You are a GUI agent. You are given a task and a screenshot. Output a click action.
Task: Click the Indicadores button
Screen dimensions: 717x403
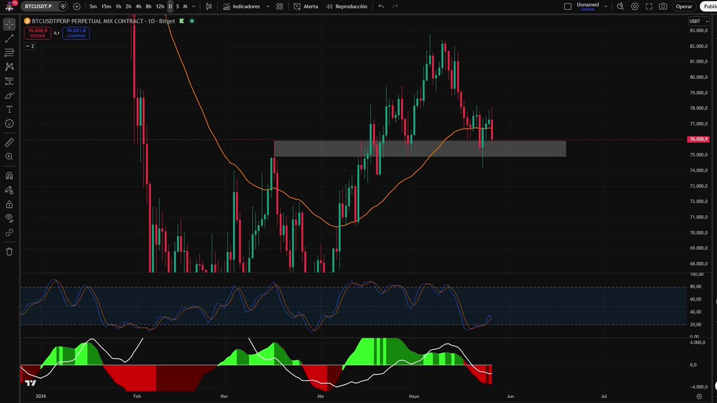242,7
